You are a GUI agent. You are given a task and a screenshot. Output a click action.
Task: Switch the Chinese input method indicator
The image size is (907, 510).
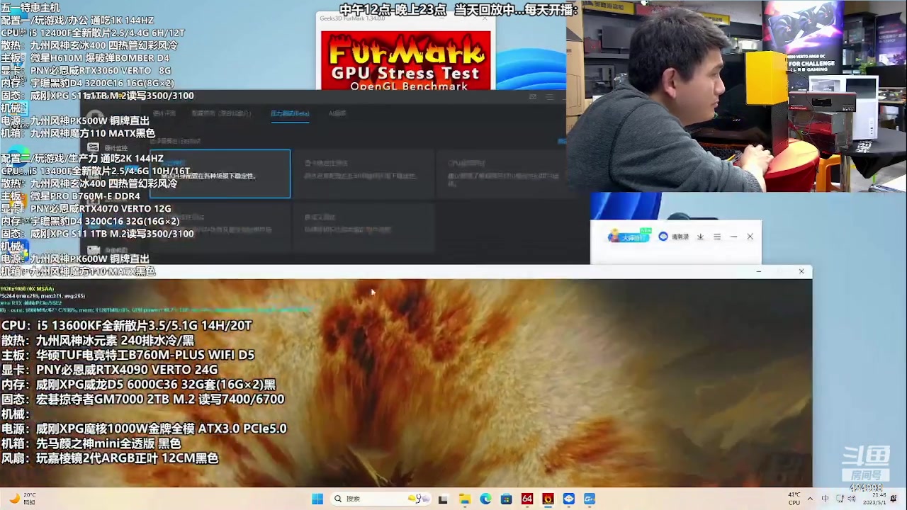pos(825,499)
